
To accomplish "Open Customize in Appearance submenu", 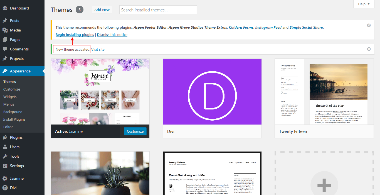I will pos(12,89).
